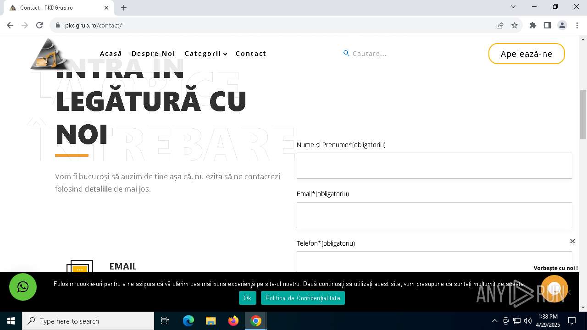Click the taskbar search box
This screenshot has height=330, width=587.
[x=88, y=321]
